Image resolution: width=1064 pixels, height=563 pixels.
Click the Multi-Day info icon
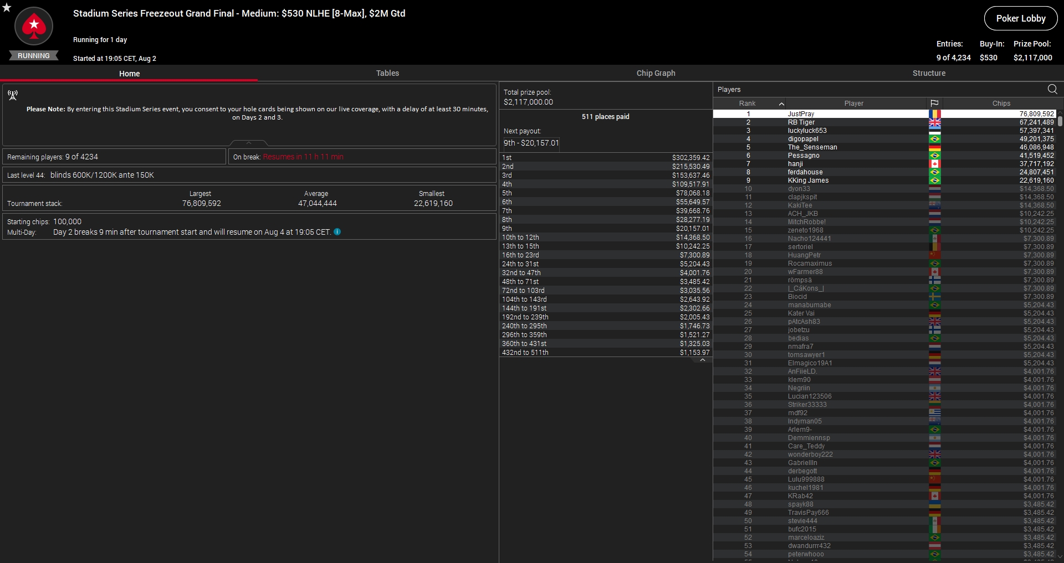(x=337, y=232)
